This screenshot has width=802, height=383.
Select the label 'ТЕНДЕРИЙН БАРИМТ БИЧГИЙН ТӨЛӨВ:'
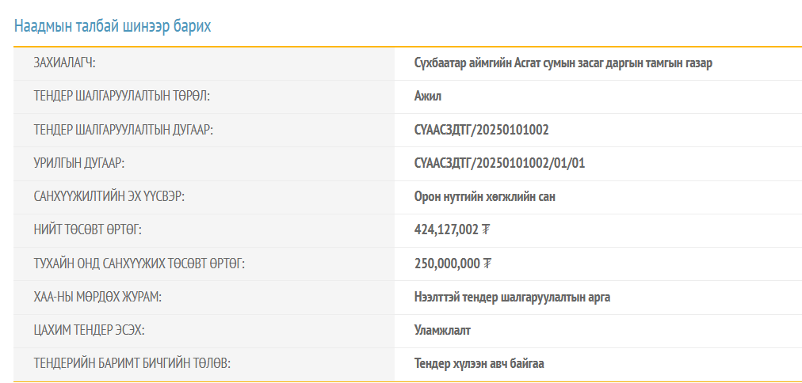[x=132, y=363]
